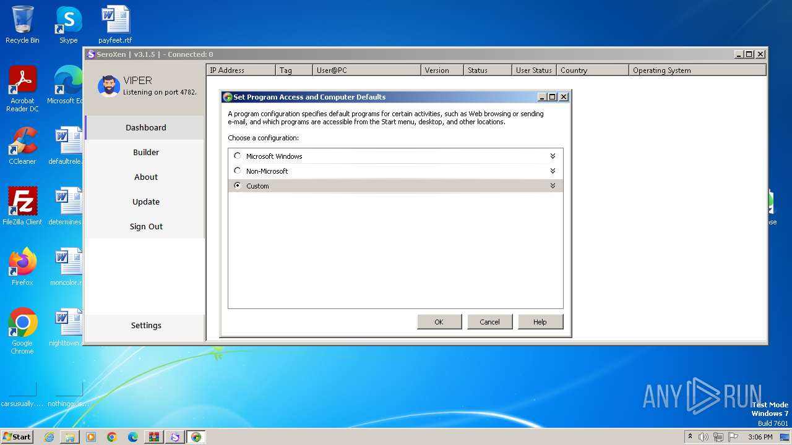
Task: Switch to SeroXen taskbar item
Action: 175,437
